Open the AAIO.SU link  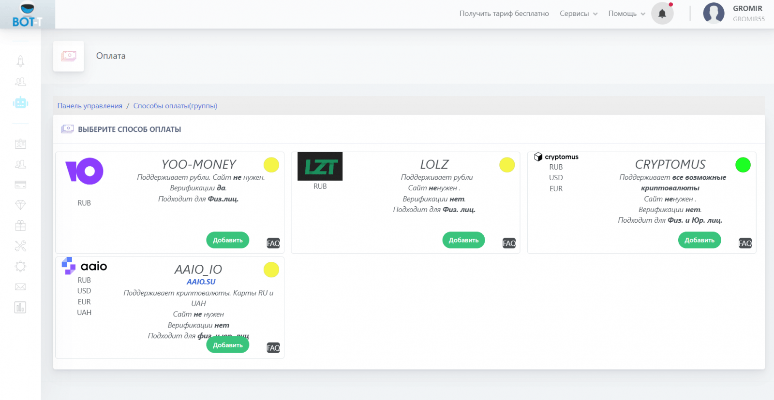(x=201, y=282)
